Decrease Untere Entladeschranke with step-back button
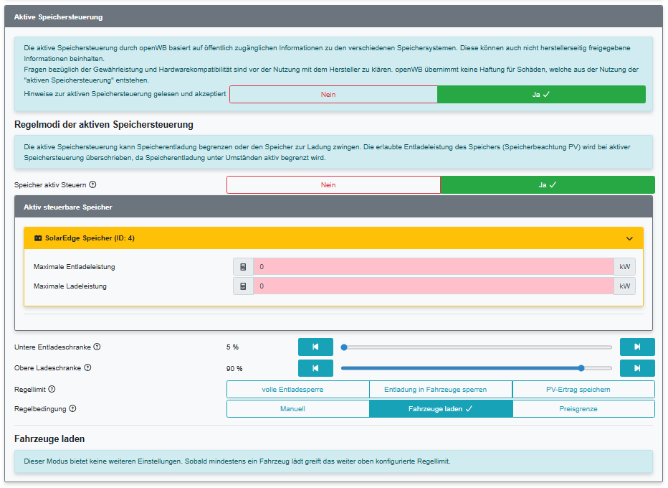 (x=315, y=347)
